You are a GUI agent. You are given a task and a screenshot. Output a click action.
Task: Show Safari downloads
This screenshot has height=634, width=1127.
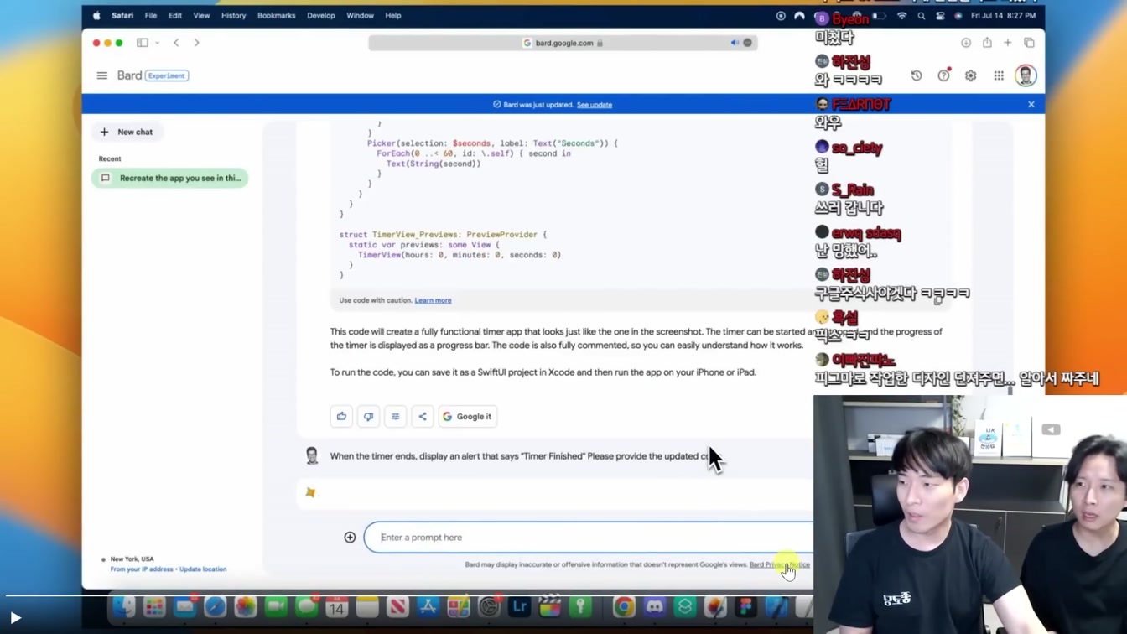click(966, 43)
